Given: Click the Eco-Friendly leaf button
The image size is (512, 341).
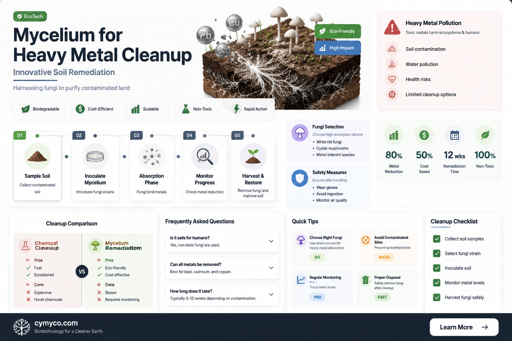Looking at the screenshot, I should (x=338, y=31).
